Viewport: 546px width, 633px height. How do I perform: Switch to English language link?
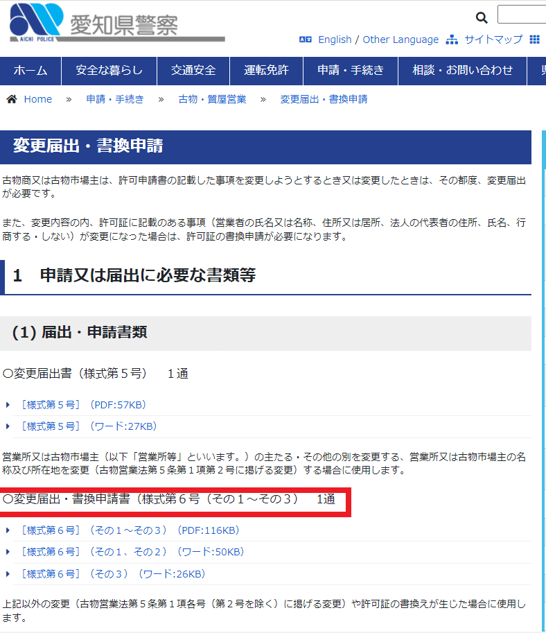pos(335,40)
